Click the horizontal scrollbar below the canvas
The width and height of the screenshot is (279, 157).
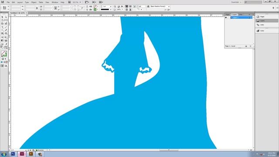(x=169, y=150)
